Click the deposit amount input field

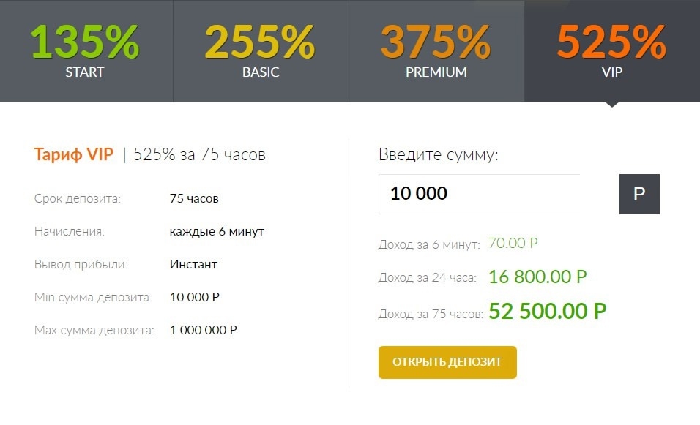(x=479, y=194)
